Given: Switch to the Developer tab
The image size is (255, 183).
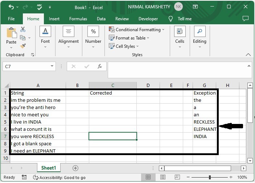Looking at the screenshot, I should tap(148, 19).
